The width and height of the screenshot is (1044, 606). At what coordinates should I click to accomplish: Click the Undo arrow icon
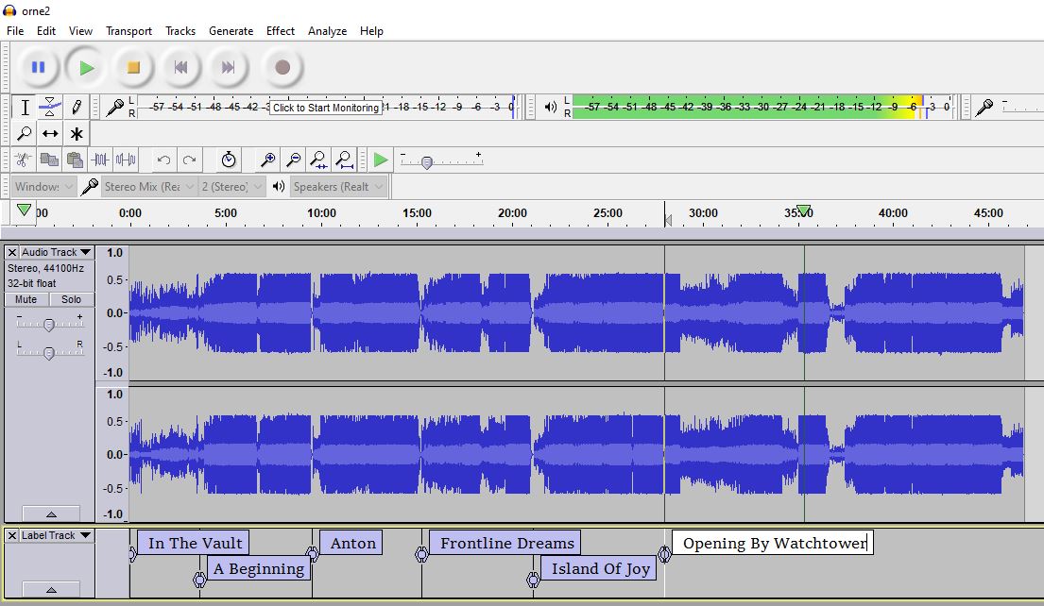pyautogui.click(x=163, y=160)
